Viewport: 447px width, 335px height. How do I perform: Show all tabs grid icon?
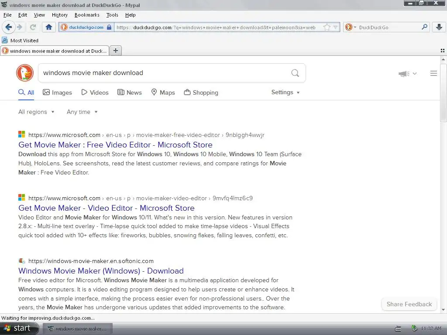point(443,51)
